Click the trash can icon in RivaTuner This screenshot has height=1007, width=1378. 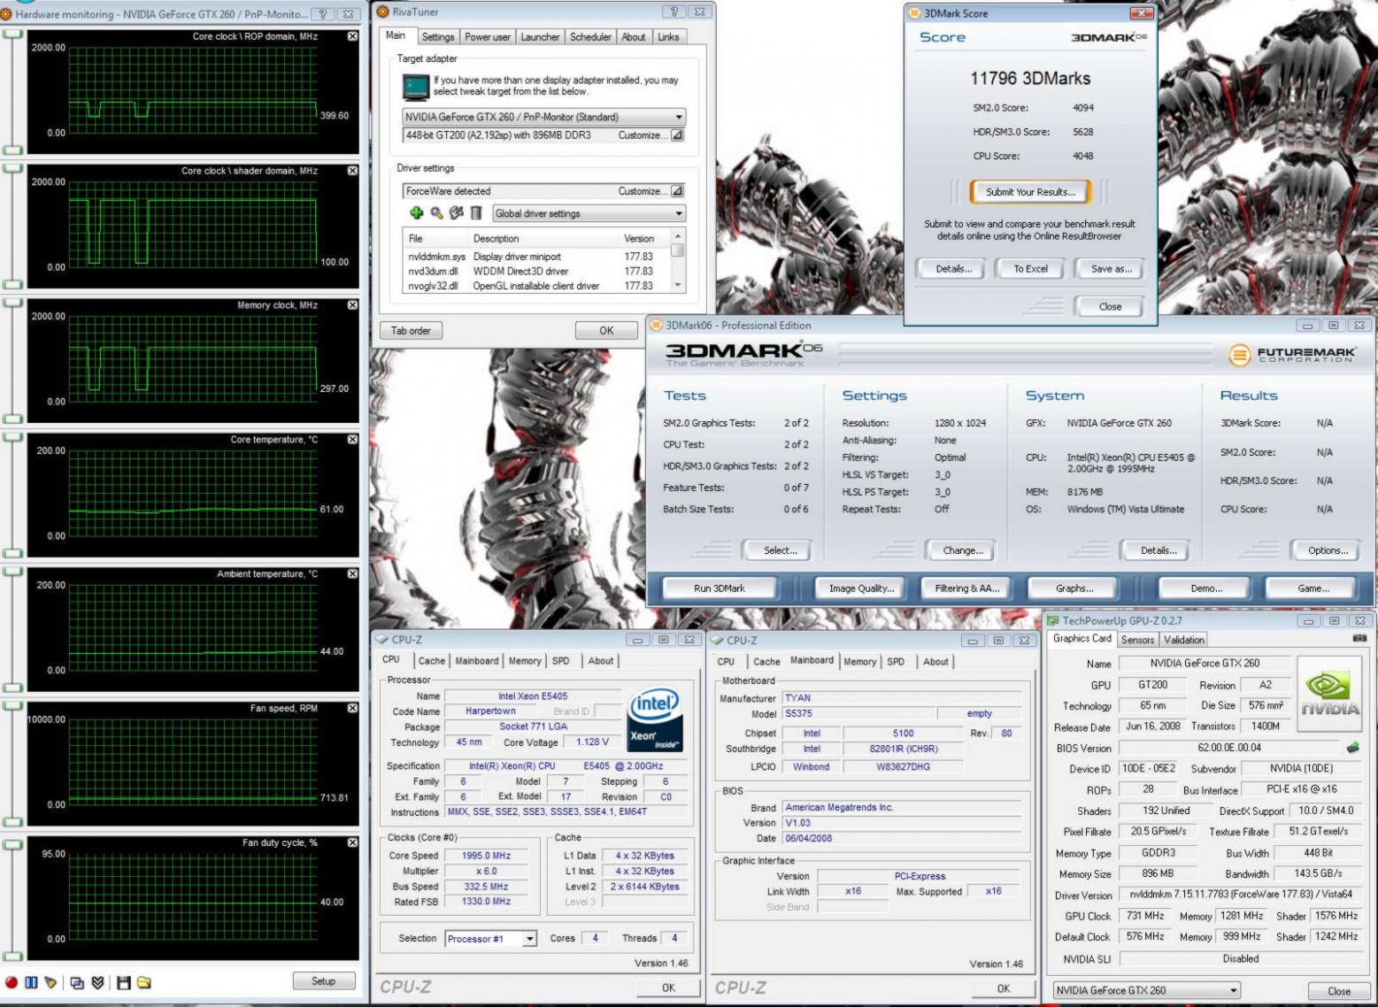[x=476, y=212]
